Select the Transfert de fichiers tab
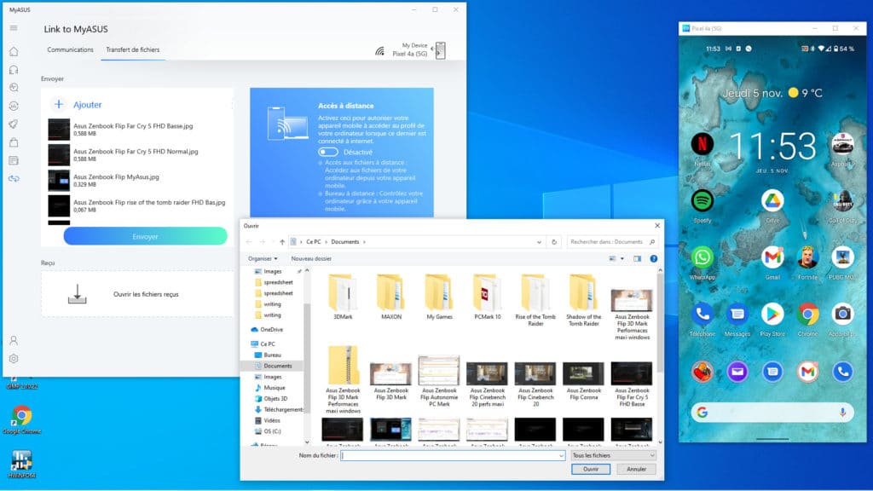Viewport: 873px width, 491px height. point(132,49)
